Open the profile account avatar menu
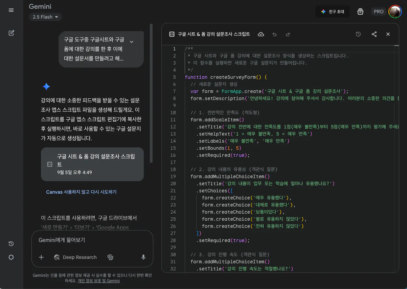407x289 pixels. coord(395,11)
